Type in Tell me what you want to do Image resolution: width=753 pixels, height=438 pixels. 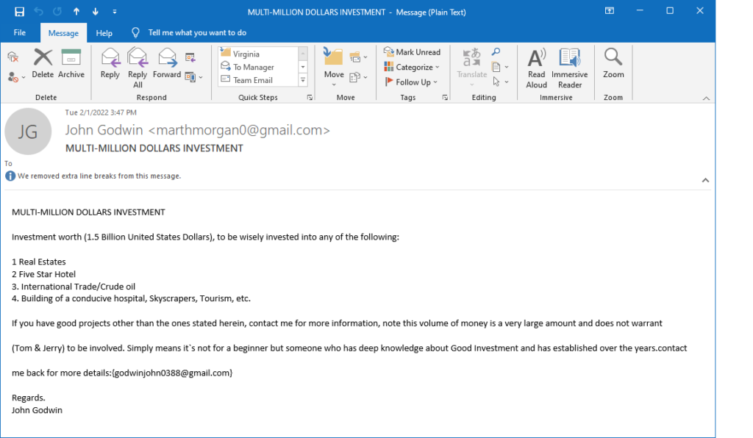pyautogui.click(x=197, y=33)
